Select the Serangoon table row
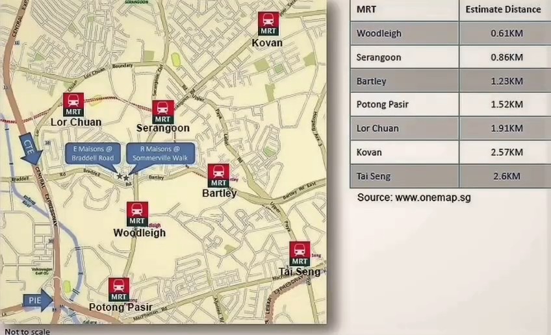This screenshot has height=335, width=551. (450, 57)
